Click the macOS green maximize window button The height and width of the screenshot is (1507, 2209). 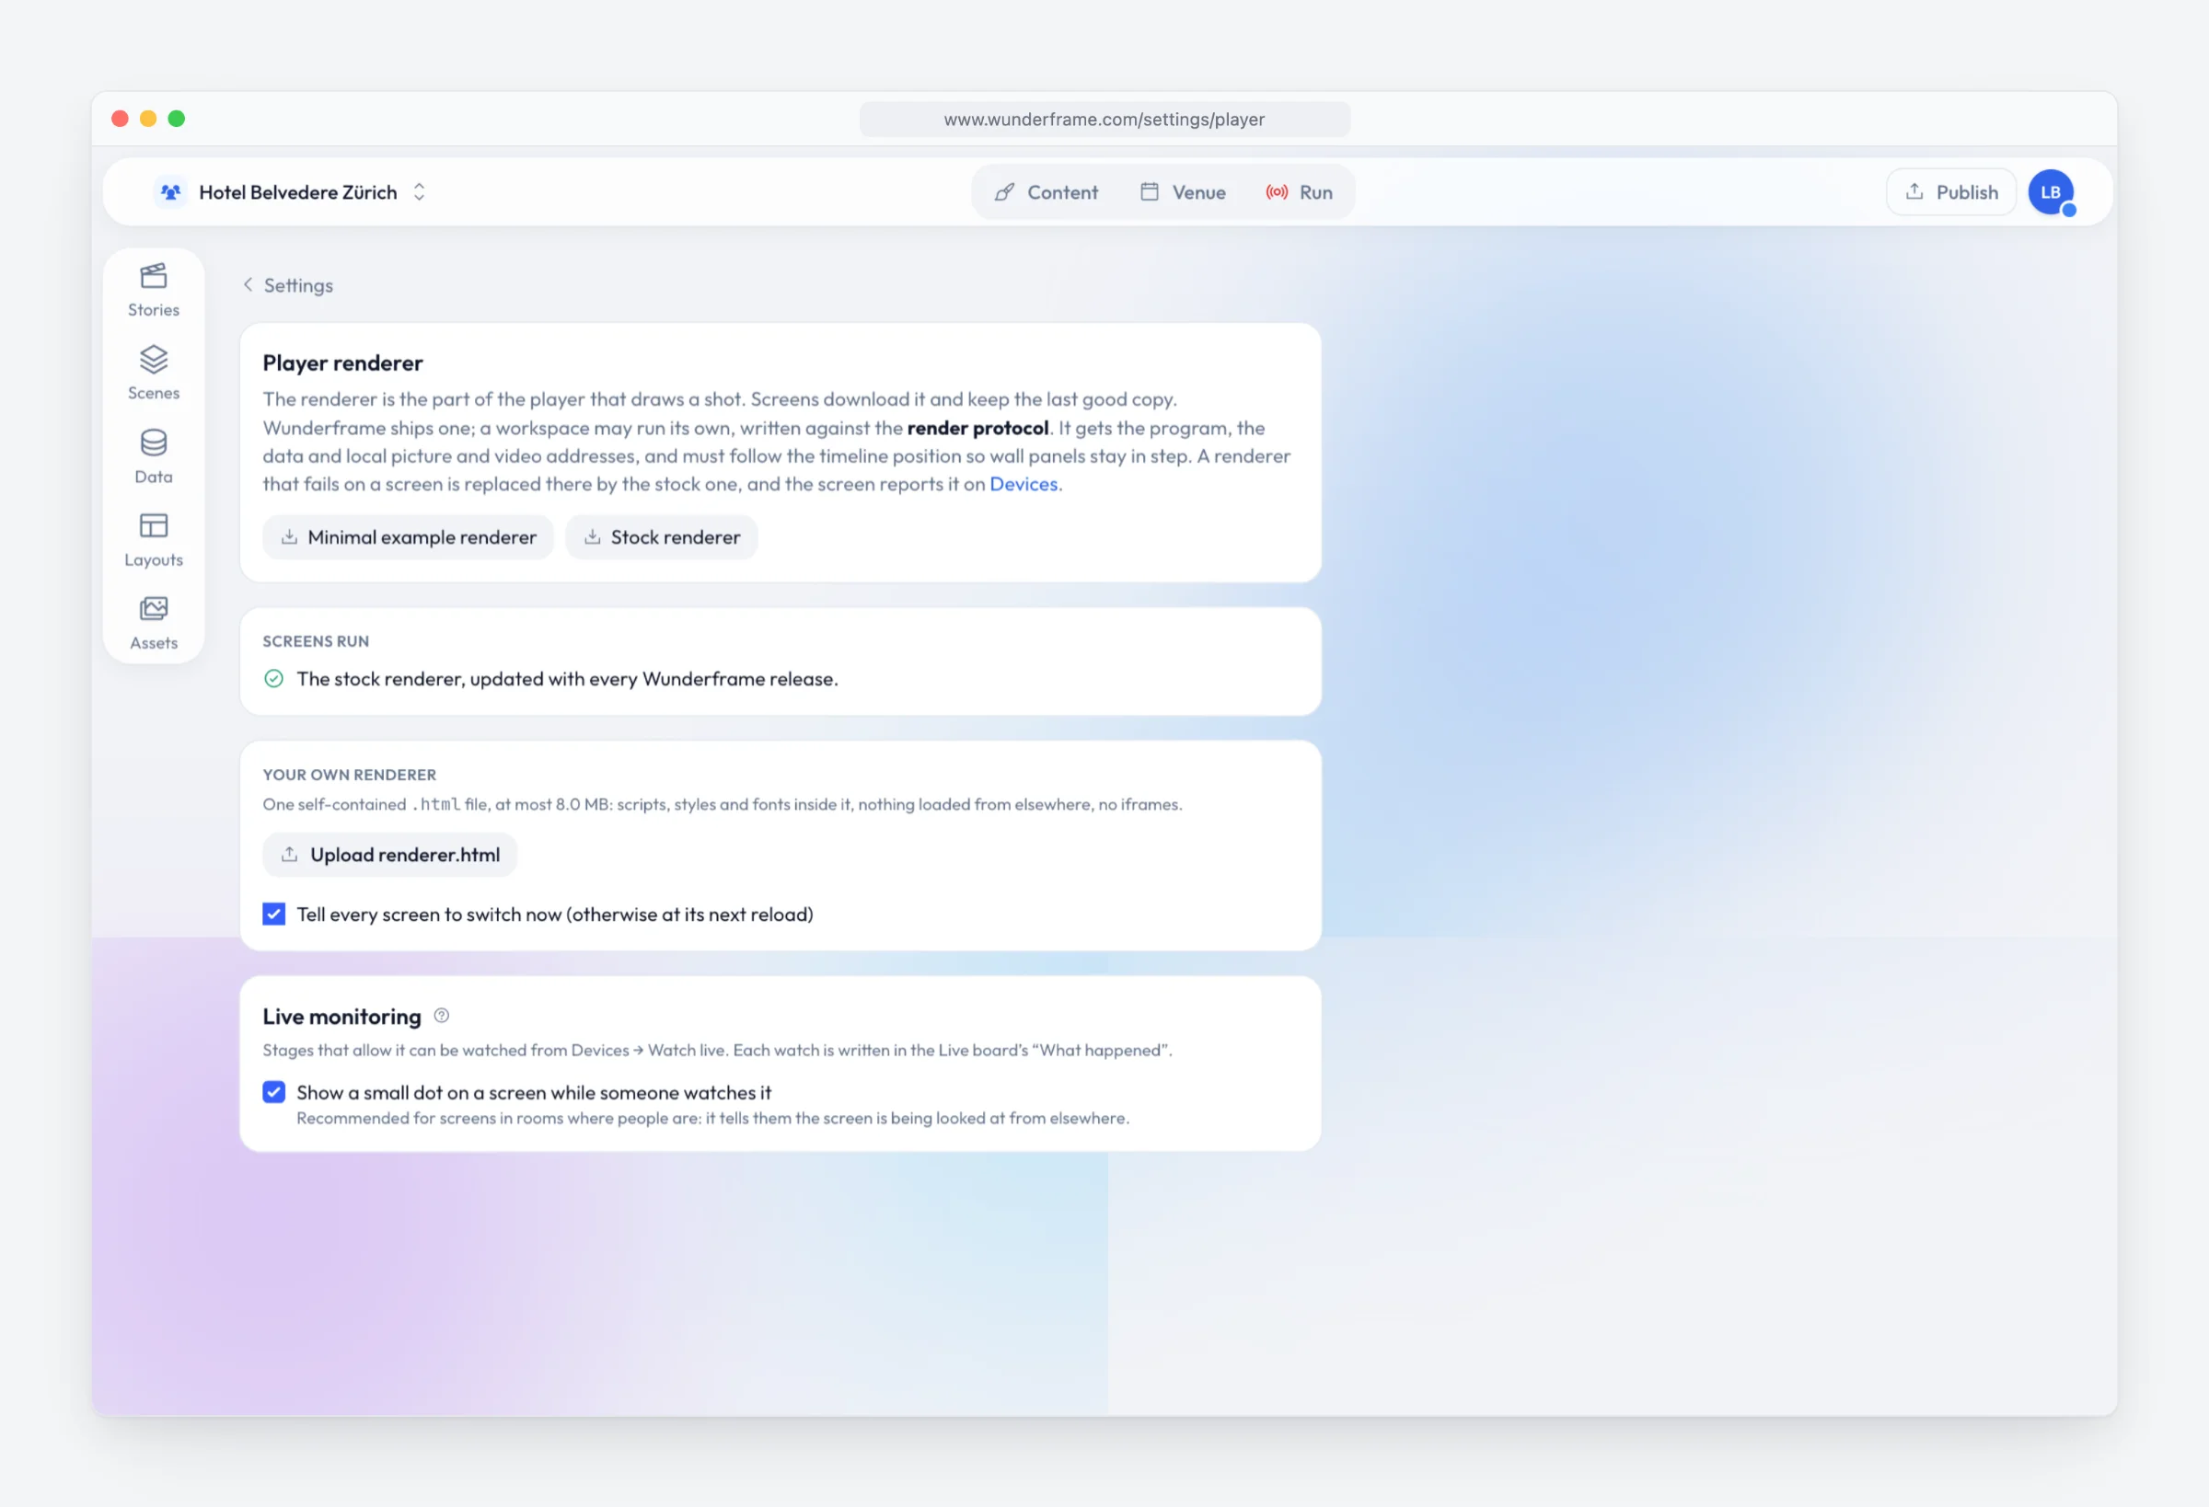tap(177, 119)
